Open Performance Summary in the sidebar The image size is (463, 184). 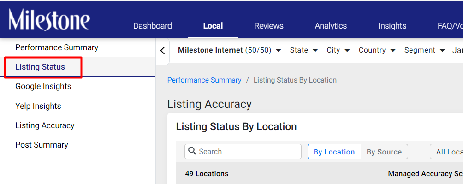[x=57, y=47]
